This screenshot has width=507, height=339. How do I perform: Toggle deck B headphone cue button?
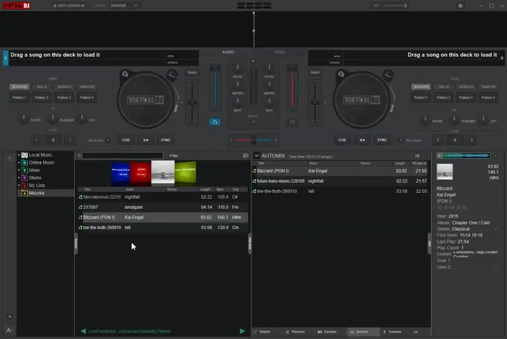click(x=292, y=122)
